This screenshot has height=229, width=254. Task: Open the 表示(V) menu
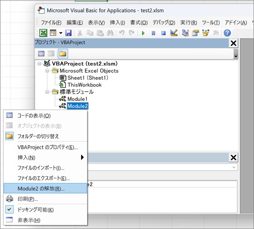point(96,22)
